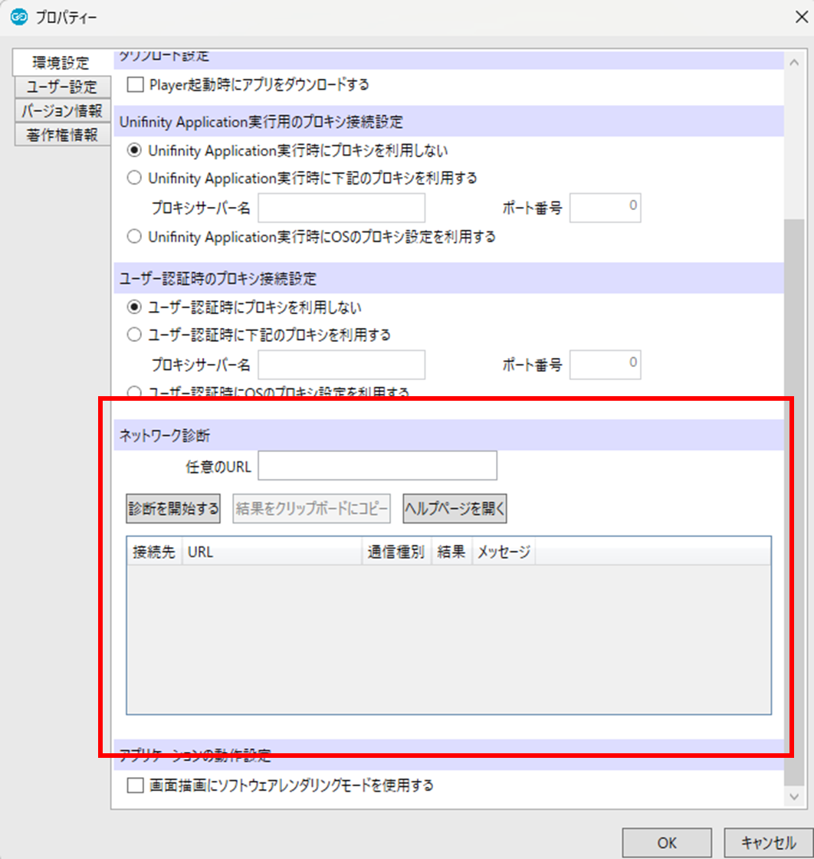Choose Unifinity Application実行時にOSのプロキシ設定を利用する

135,237
